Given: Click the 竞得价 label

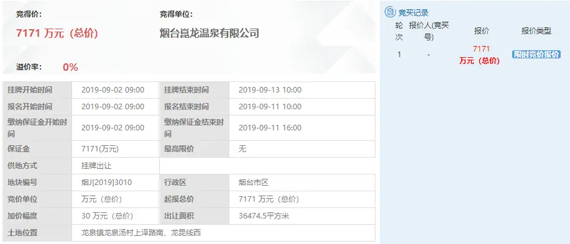Looking at the screenshot, I should point(29,14).
